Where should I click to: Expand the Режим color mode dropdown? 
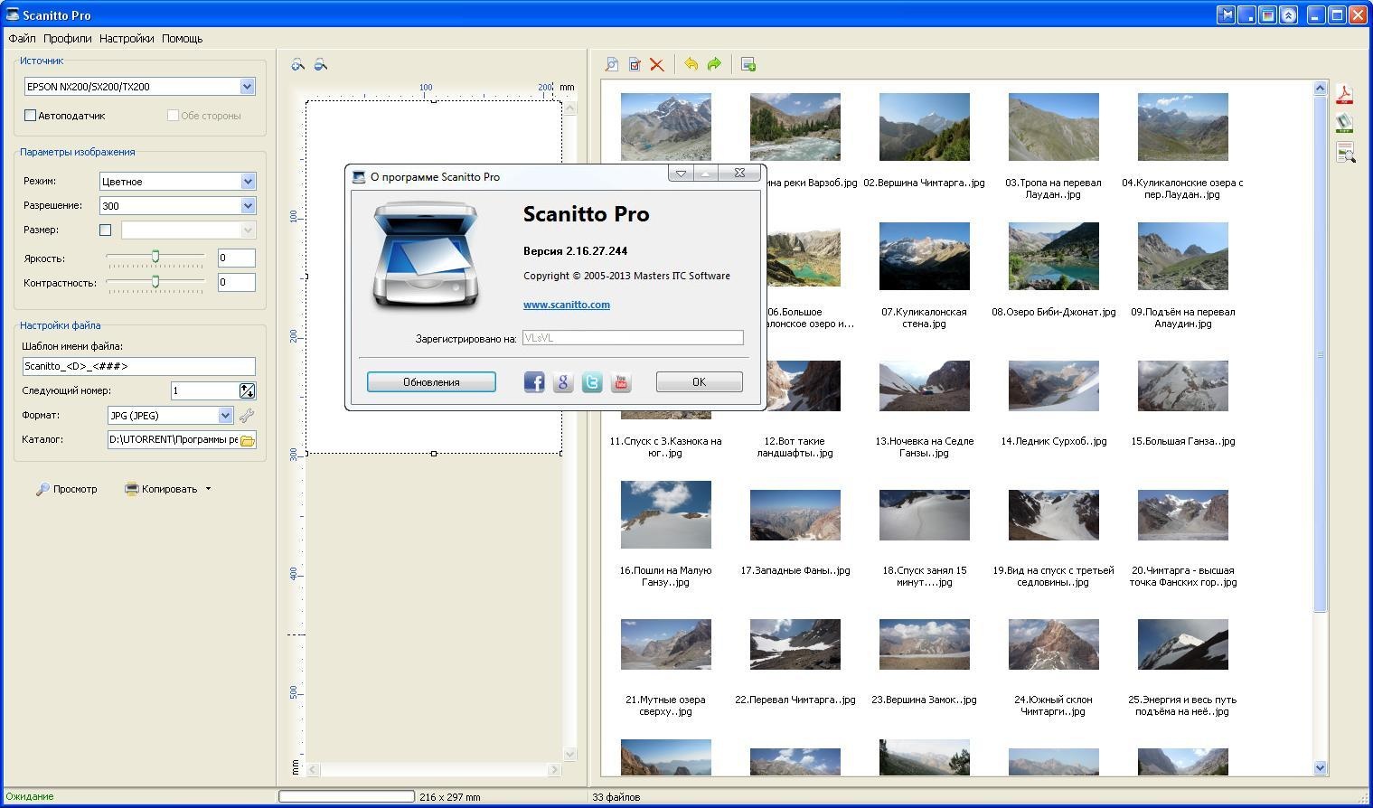point(248,182)
